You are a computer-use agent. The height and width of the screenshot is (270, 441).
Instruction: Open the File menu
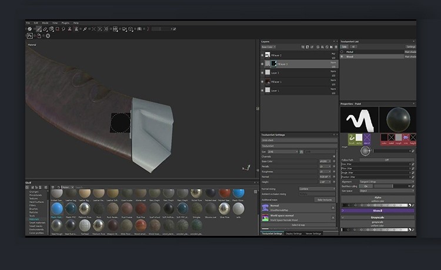pos(28,23)
